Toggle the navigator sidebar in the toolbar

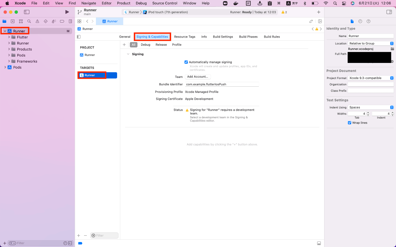tap(27, 12)
